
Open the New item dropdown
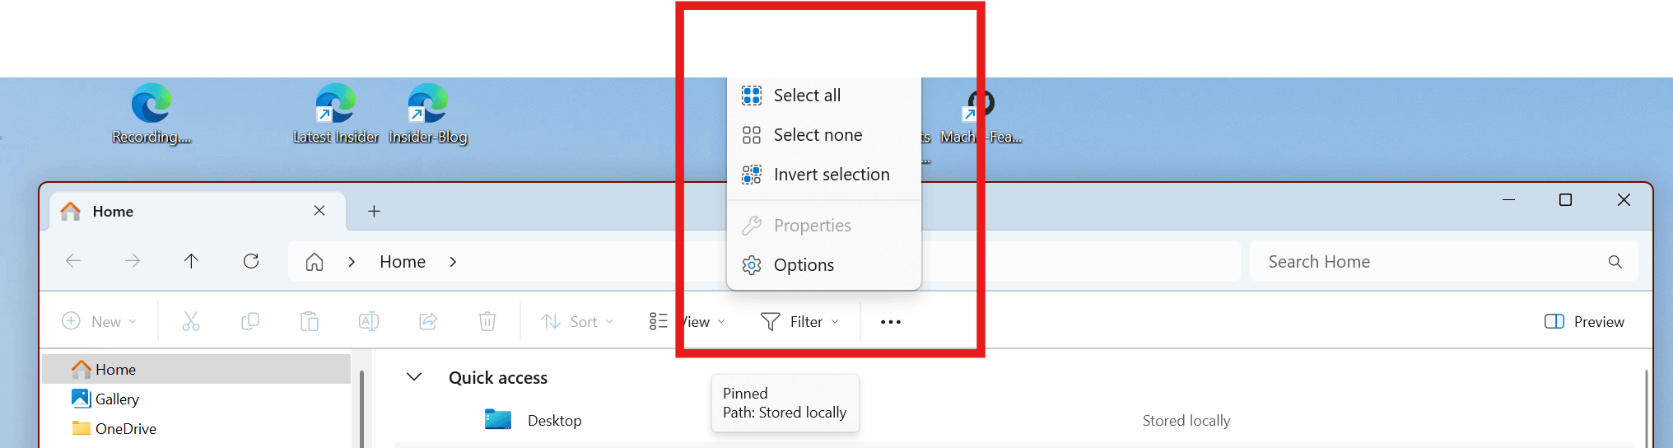[x=100, y=322]
